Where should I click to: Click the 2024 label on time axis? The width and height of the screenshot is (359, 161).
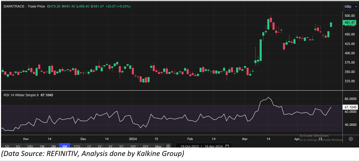click(x=133, y=139)
